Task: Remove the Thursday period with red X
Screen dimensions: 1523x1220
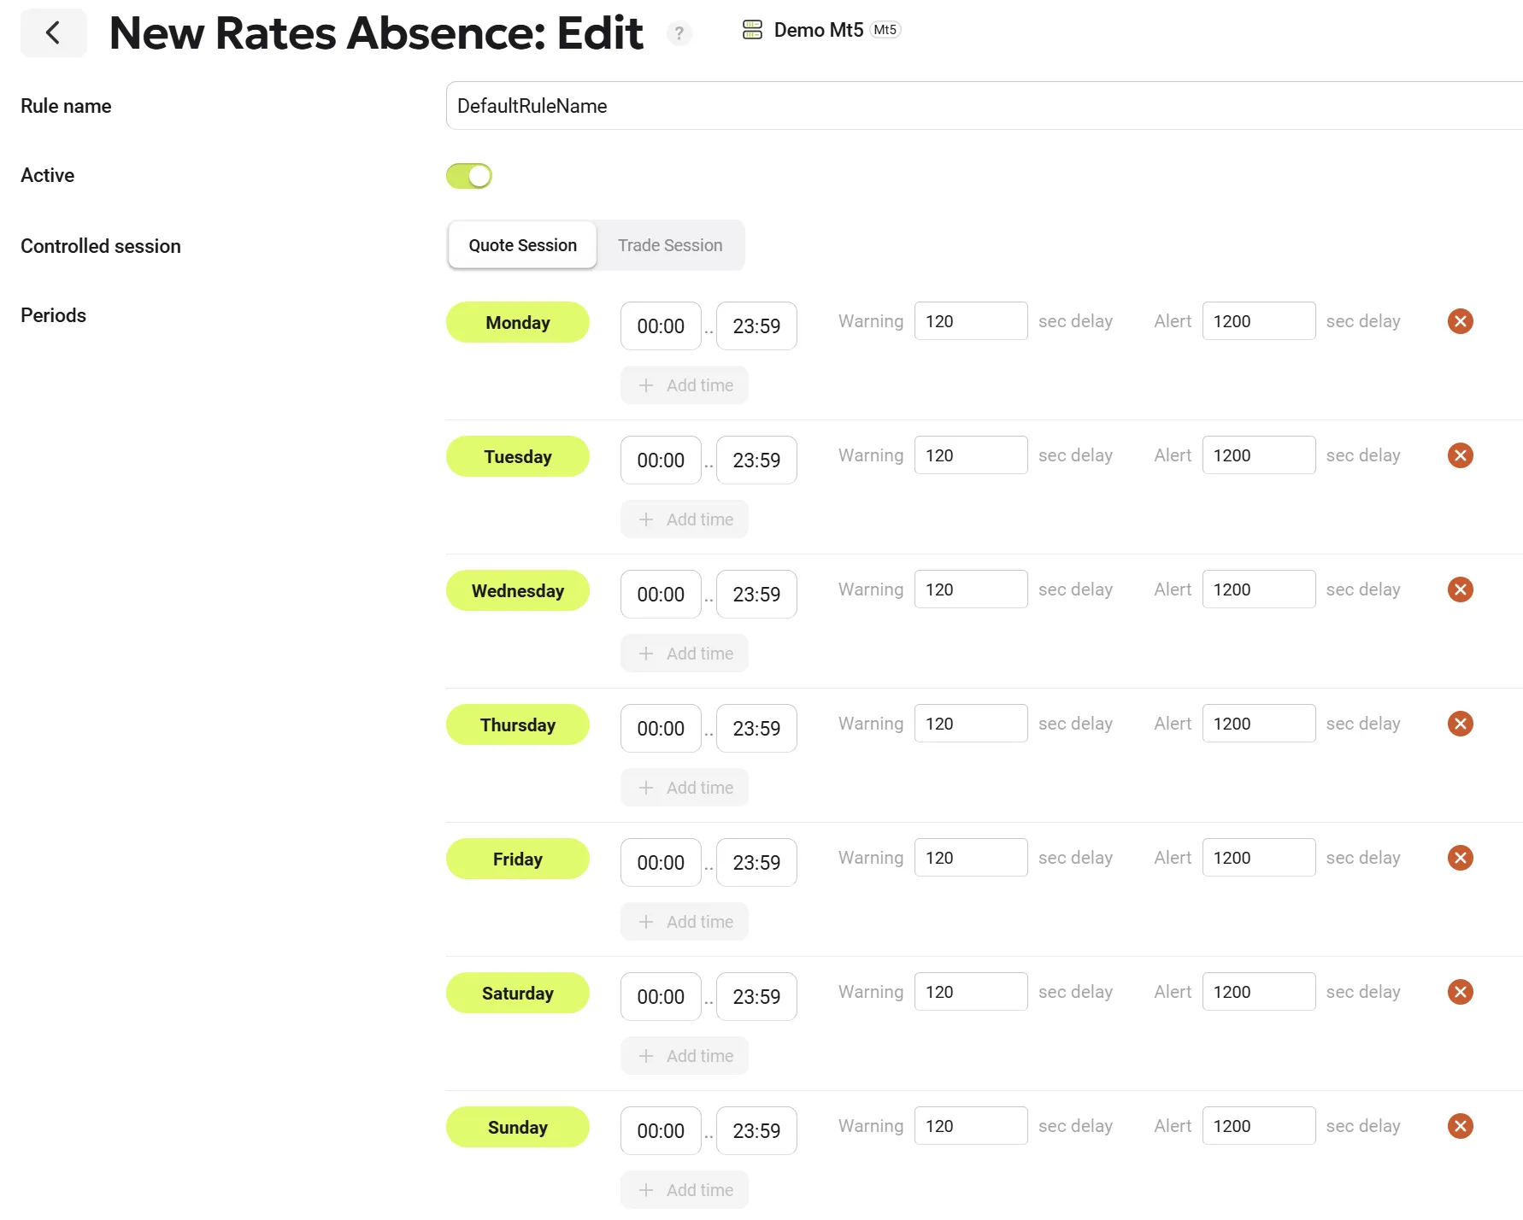Action: [1460, 724]
